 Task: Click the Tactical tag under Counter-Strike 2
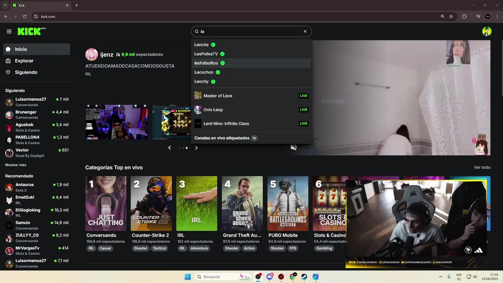pos(160,248)
